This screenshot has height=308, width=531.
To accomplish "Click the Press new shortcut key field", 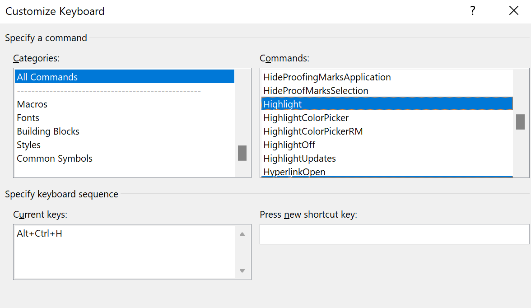I will pyautogui.click(x=394, y=234).
